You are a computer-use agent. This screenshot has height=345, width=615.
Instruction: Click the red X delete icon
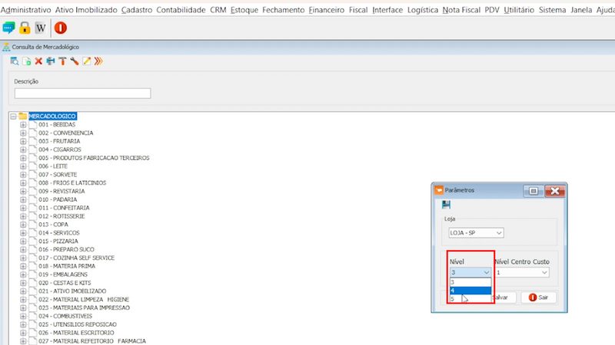pyautogui.click(x=38, y=61)
